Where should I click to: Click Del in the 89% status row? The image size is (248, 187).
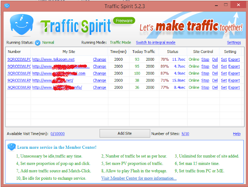click(x=215, y=66)
